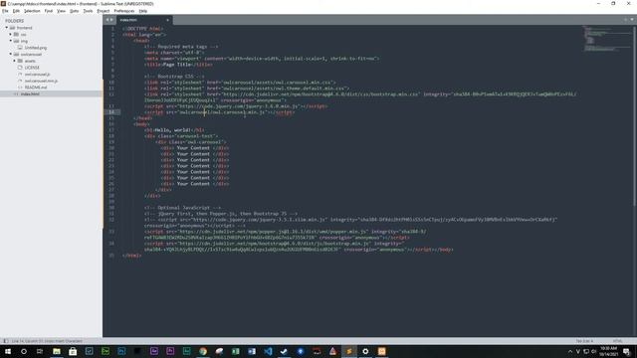The width and height of the screenshot is (637, 358).
Task: Change the Tab Size setting in status bar
Action: click(x=584, y=341)
